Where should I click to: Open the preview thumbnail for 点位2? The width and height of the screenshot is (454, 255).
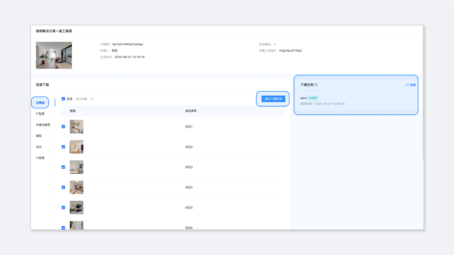click(x=77, y=147)
